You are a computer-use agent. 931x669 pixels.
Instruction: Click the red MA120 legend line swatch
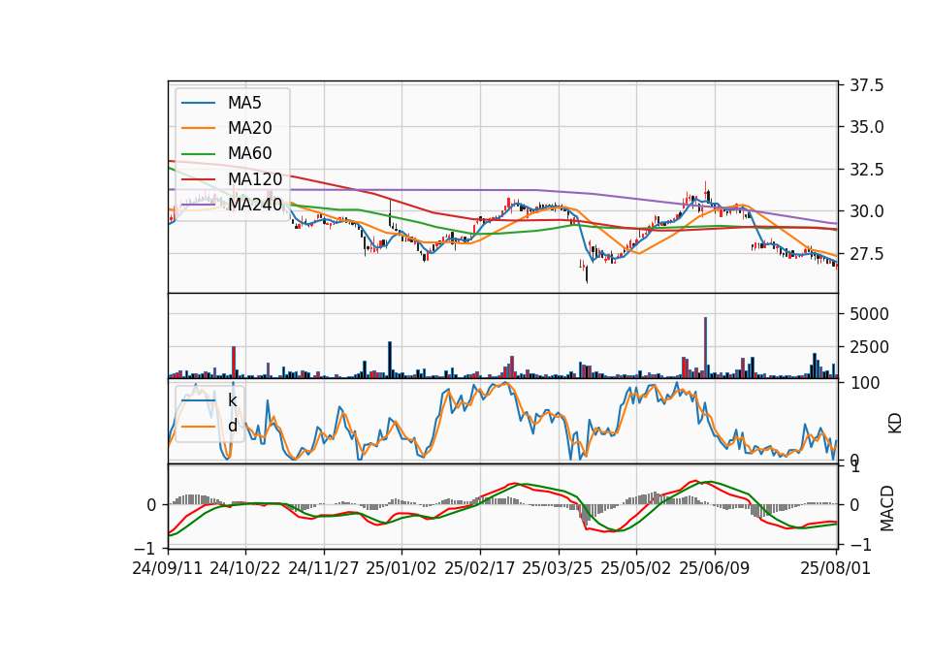(198, 179)
